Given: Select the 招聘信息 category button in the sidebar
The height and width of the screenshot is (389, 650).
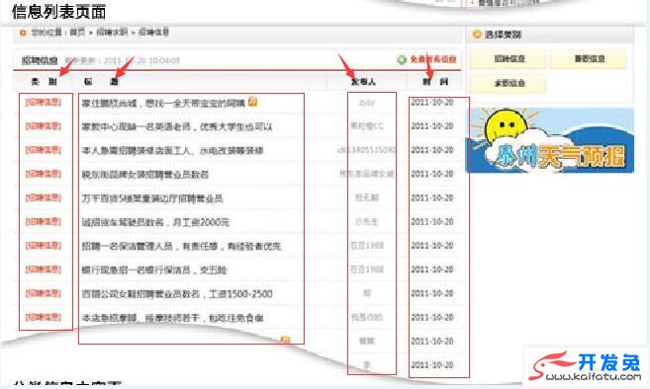Looking at the screenshot, I should 508,59.
